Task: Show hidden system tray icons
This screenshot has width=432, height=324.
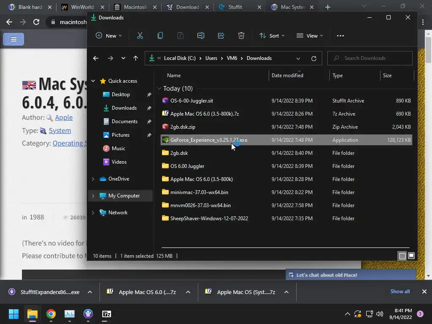Action: click(348, 314)
